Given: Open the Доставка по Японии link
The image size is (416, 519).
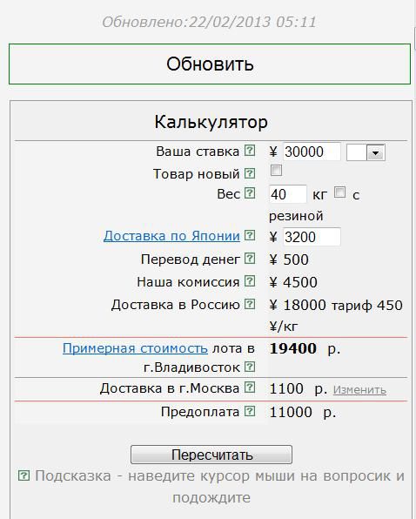Looking at the screenshot, I should pos(171,236).
